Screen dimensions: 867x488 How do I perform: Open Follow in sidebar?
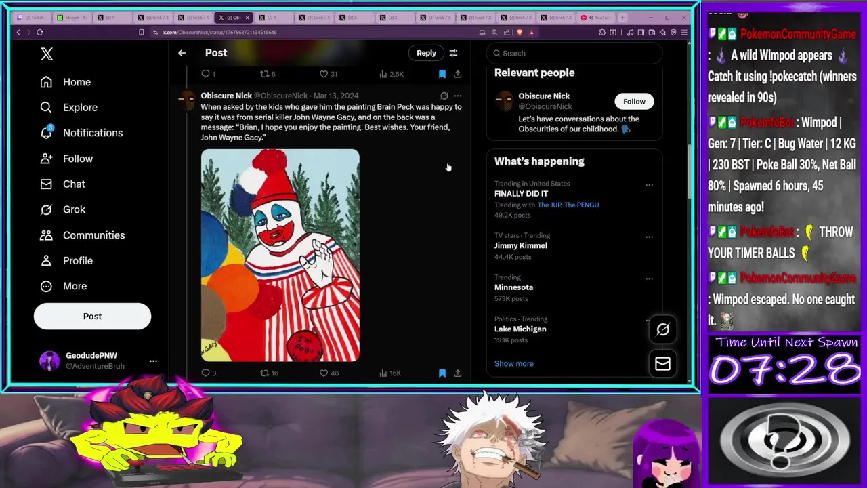click(x=67, y=159)
